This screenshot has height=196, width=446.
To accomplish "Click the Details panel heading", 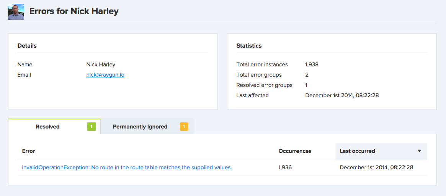I will click(27, 46).
